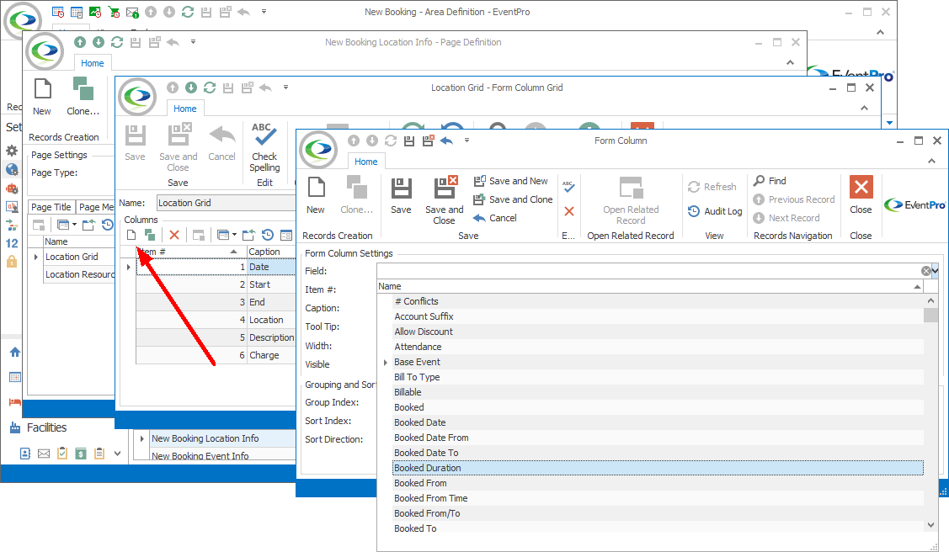Screen dimensions: 949x552
Task: Select 'Billable' in the field list
Action: (658, 392)
